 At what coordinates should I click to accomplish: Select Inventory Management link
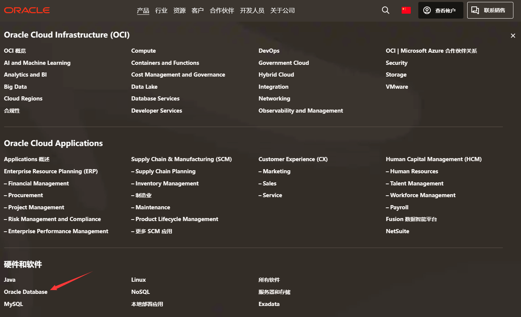(x=165, y=184)
